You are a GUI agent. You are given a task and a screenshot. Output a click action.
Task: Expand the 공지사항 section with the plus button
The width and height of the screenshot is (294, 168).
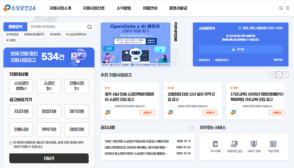click(x=192, y=128)
